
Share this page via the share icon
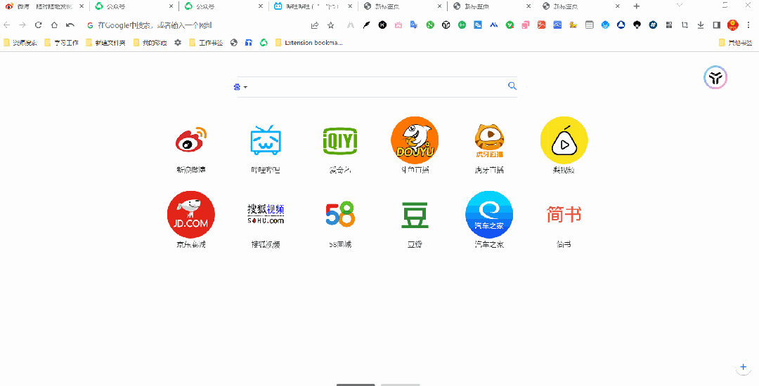(x=315, y=25)
